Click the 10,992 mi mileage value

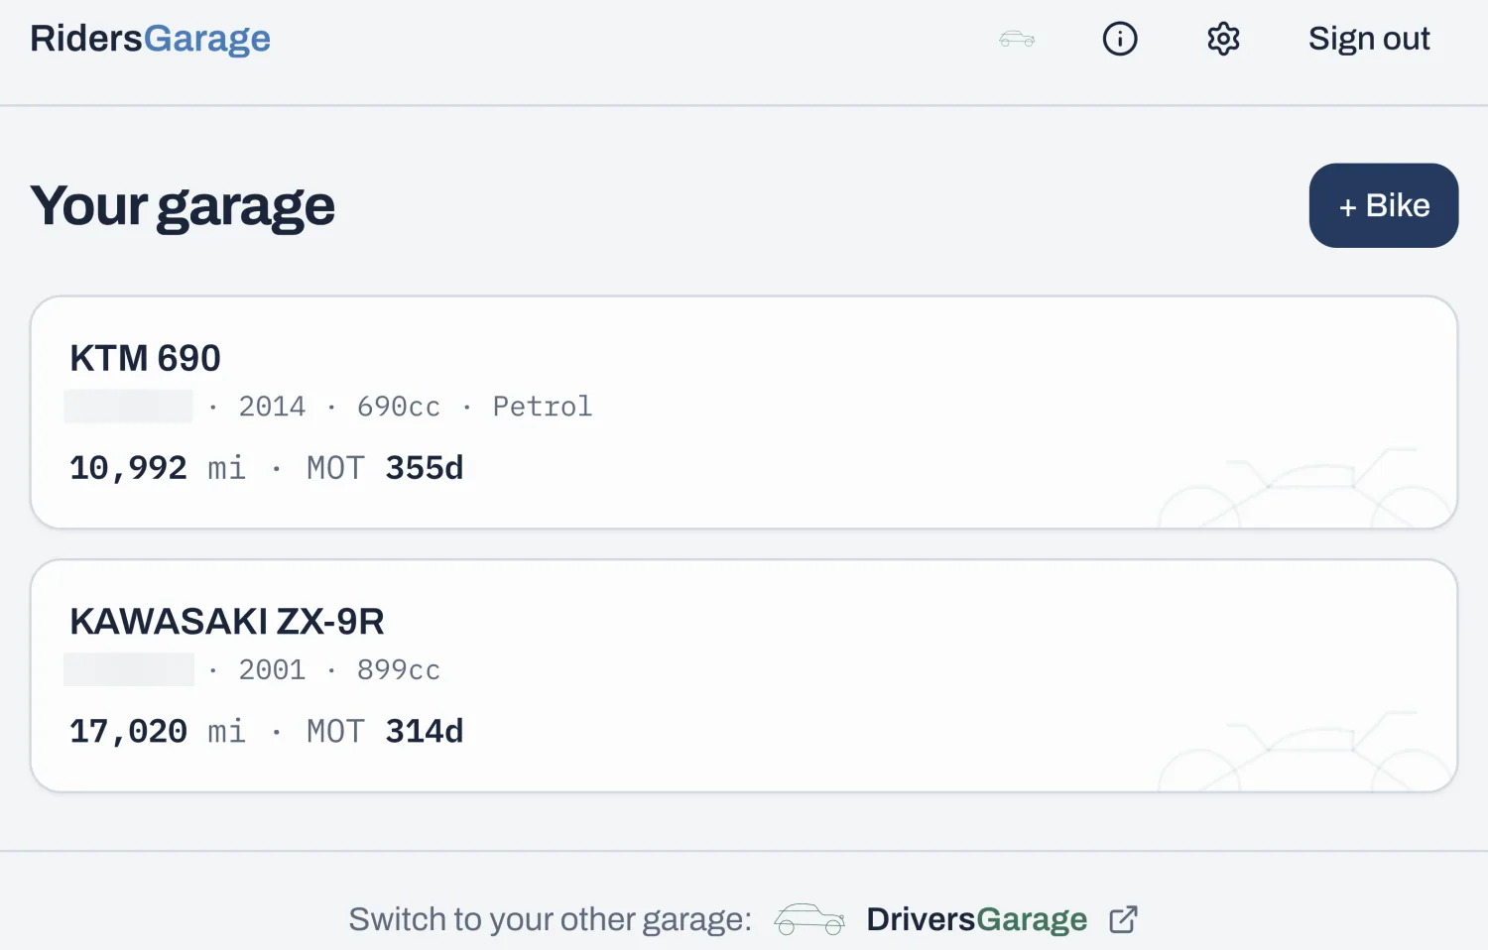click(158, 468)
